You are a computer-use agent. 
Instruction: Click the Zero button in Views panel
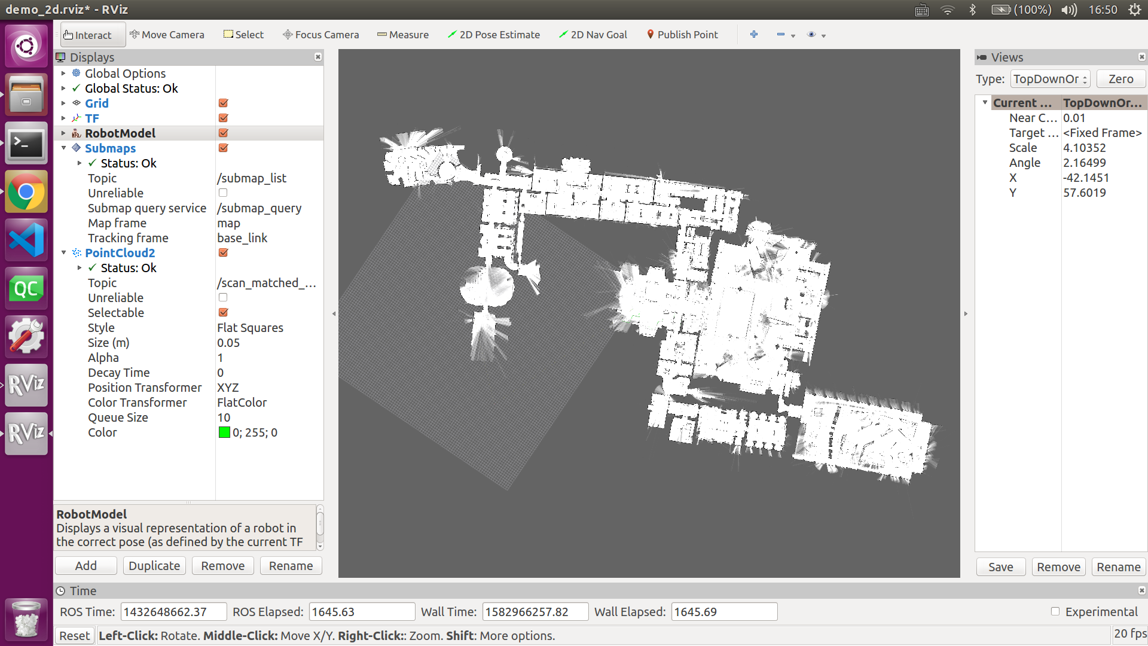click(x=1120, y=78)
